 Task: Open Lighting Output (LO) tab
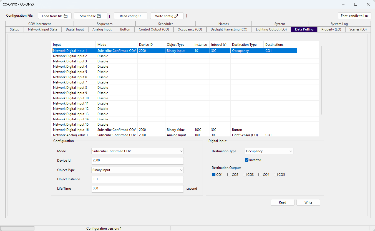click(271, 29)
